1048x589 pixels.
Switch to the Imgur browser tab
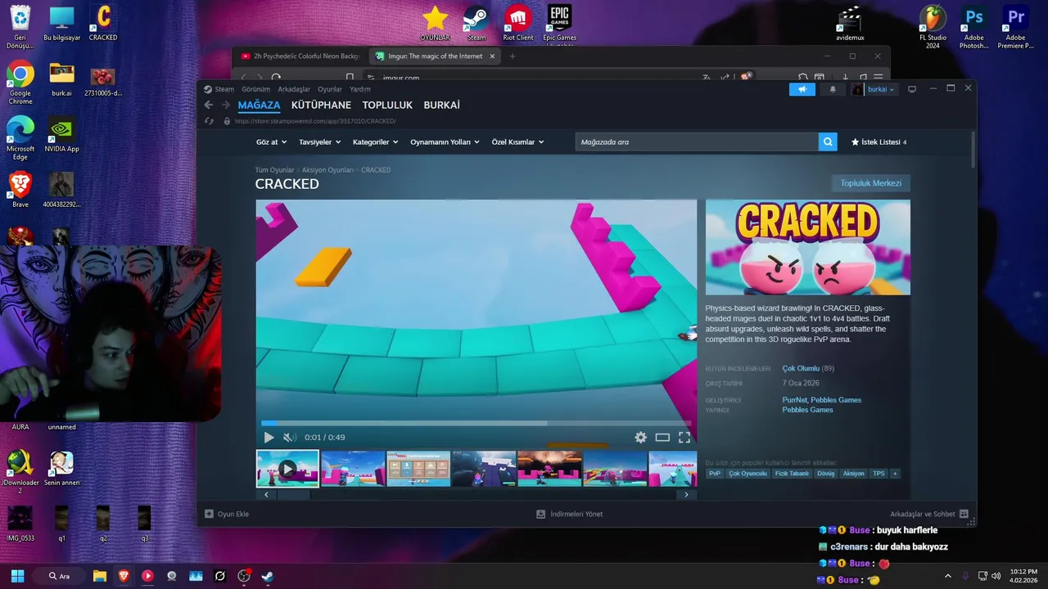[435, 56]
